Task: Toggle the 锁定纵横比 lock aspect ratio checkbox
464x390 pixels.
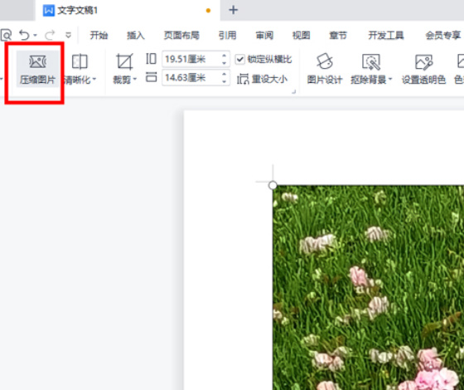Action: pyautogui.click(x=240, y=59)
